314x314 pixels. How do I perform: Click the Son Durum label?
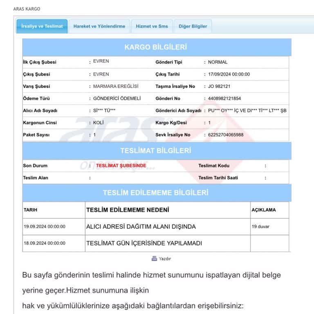[35, 166]
